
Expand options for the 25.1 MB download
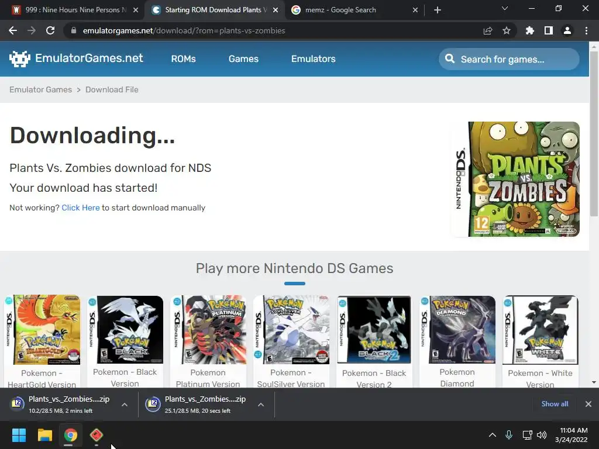coord(261,405)
